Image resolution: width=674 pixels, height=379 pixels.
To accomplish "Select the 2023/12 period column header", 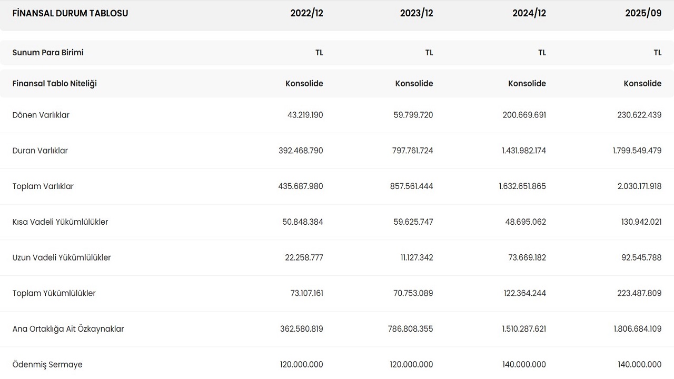I will point(416,13).
